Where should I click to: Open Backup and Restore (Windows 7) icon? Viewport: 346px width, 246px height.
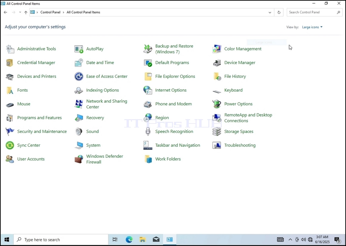point(148,49)
